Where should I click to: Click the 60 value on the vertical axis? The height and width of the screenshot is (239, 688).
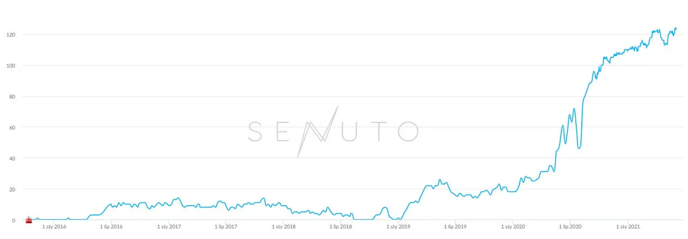point(12,127)
